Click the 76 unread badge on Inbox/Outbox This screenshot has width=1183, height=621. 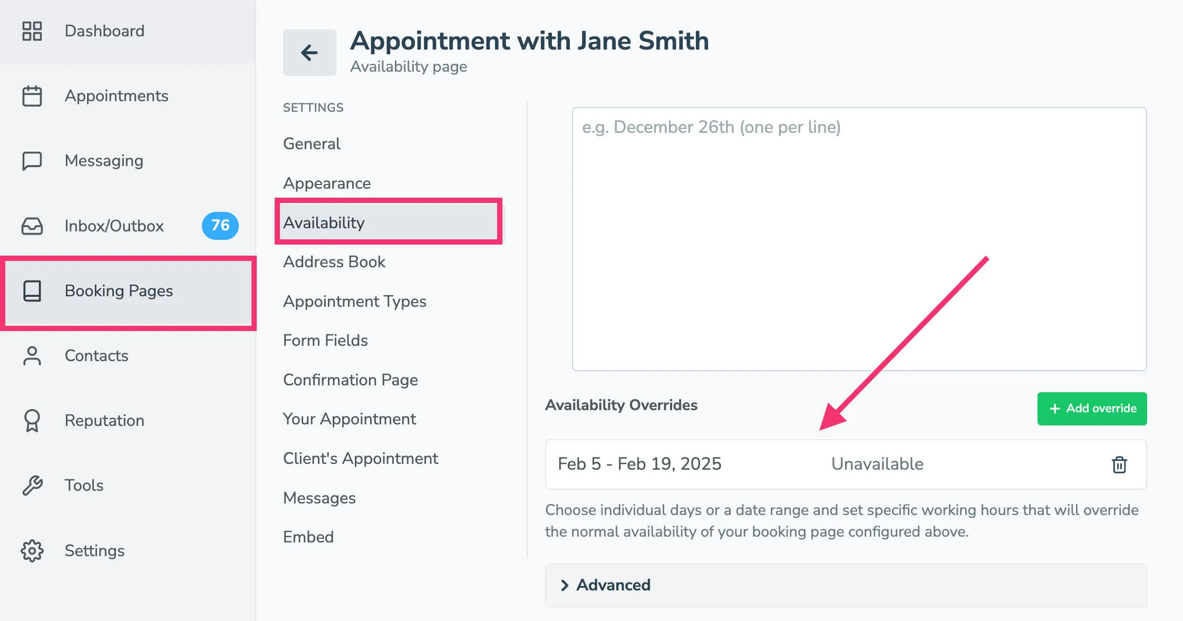click(x=220, y=226)
